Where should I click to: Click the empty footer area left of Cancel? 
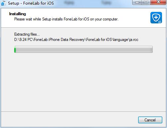click(69, 120)
